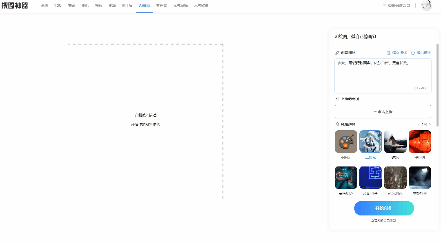Click the trash icon to clear the description
Image resolution: width=441 pixels, height=244 pixels.
[x=388, y=53]
